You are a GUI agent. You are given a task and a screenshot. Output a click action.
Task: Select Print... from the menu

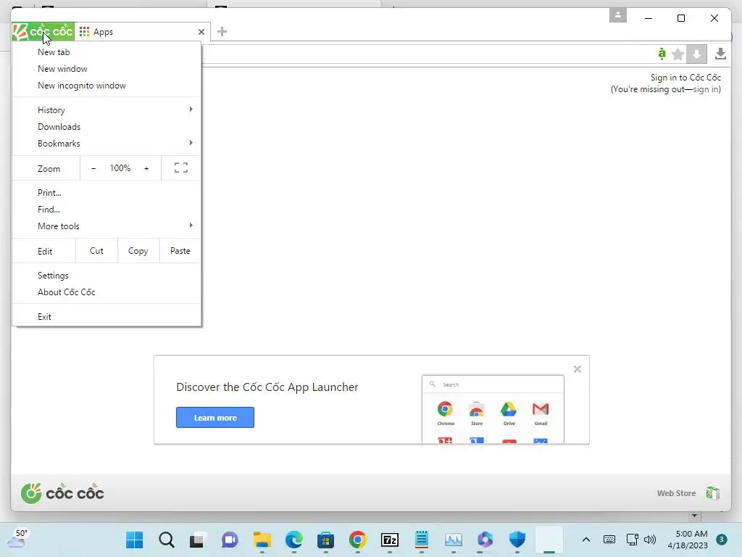pyautogui.click(x=107, y=193)
